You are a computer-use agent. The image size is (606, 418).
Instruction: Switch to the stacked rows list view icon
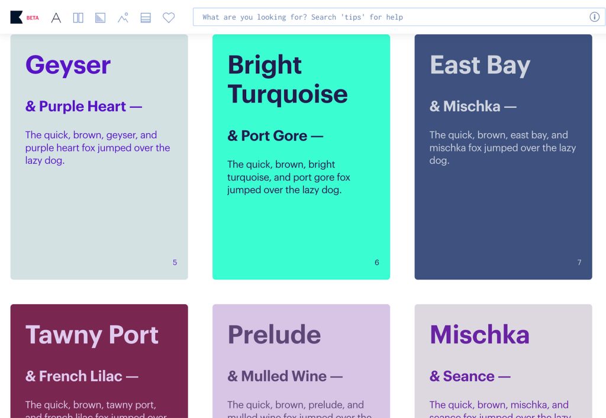[x=146, y=18]
